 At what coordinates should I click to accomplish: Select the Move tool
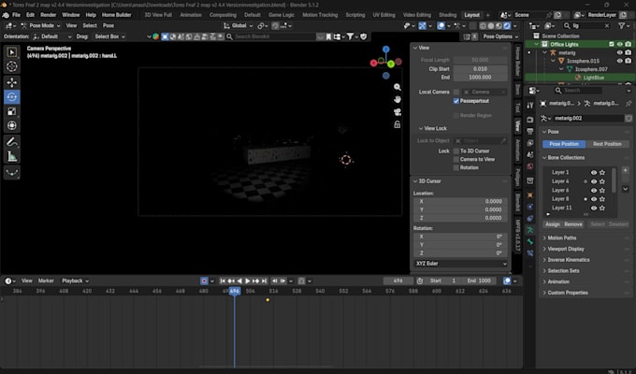tap(12, 82)
